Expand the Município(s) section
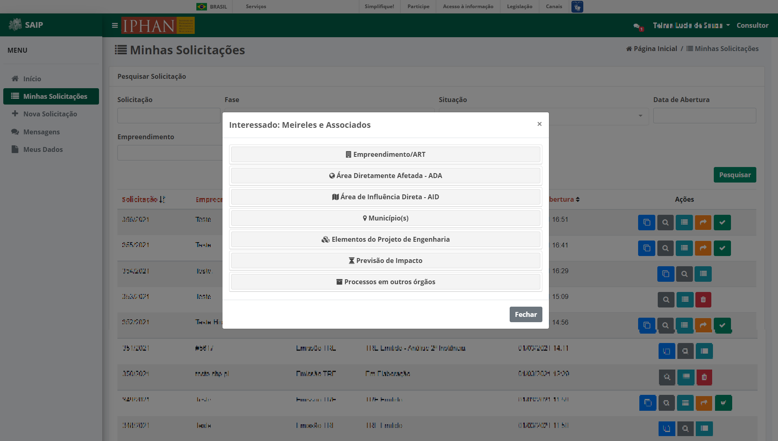This screenshot has width=778, height=441. click(x=386, y=218)
